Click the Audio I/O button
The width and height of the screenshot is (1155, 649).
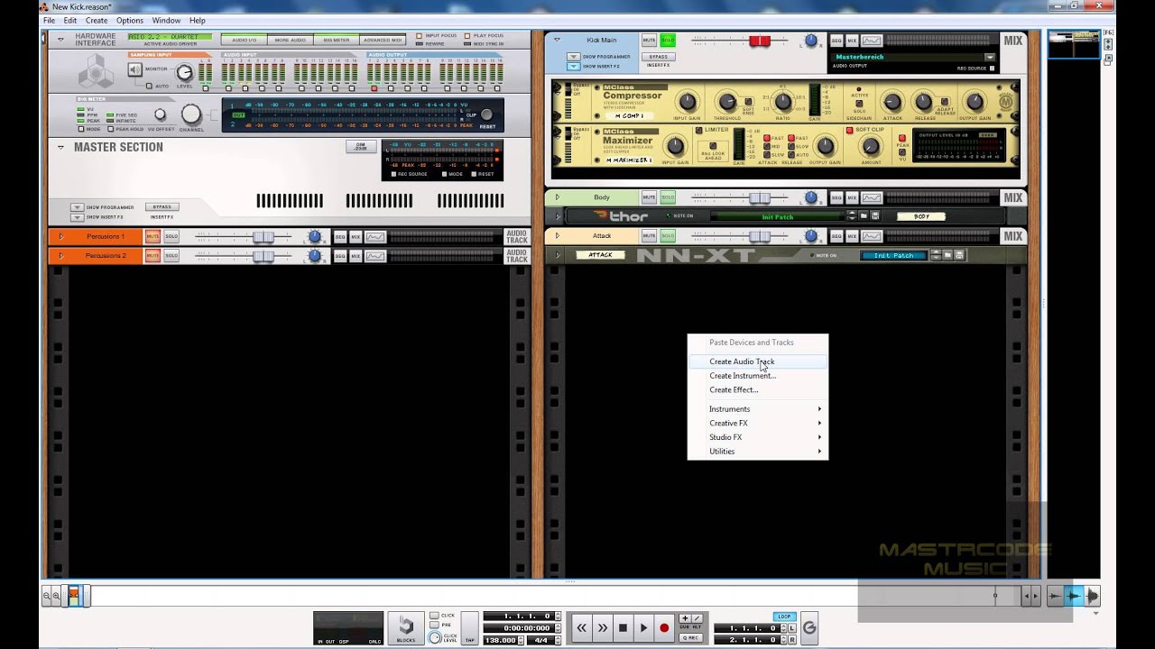pos(245,41)
